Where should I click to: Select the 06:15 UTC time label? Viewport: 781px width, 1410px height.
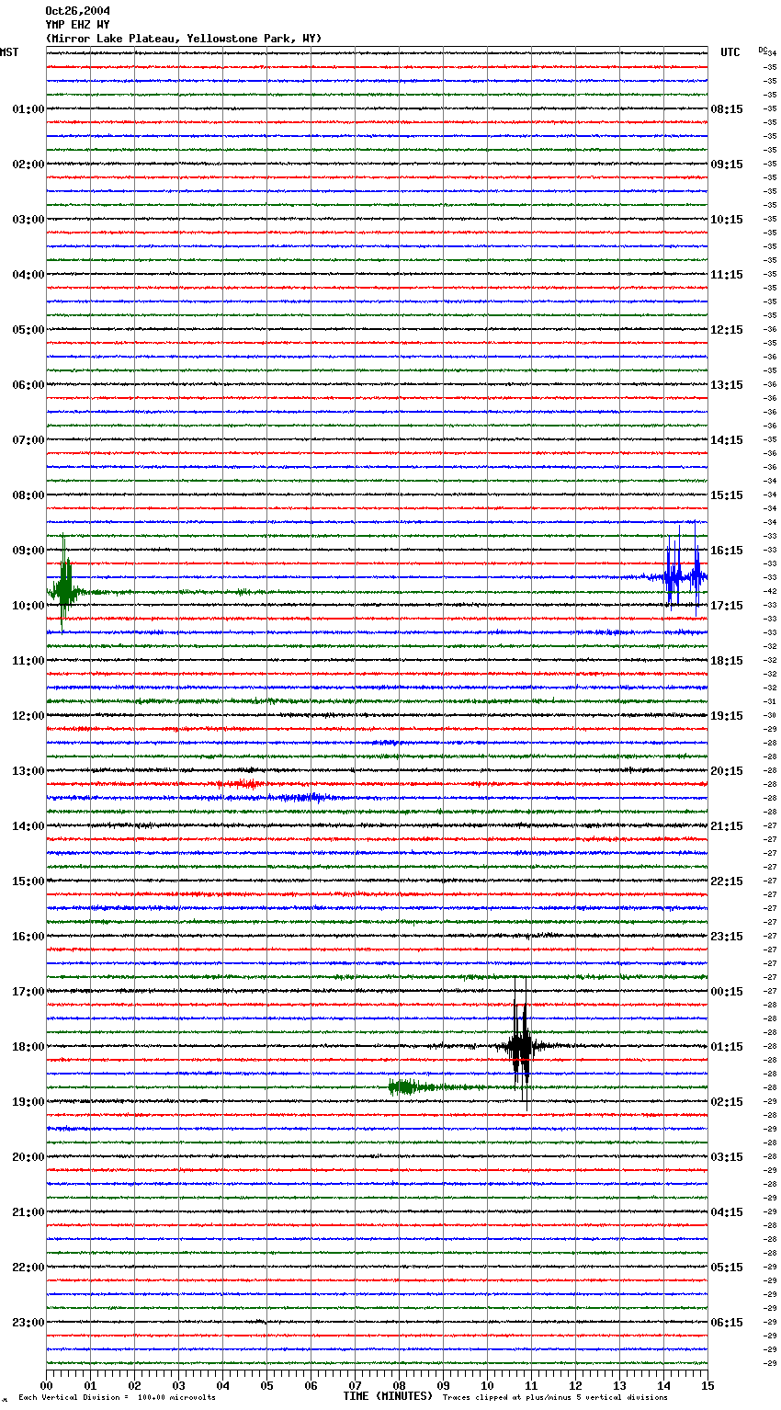727,1323
